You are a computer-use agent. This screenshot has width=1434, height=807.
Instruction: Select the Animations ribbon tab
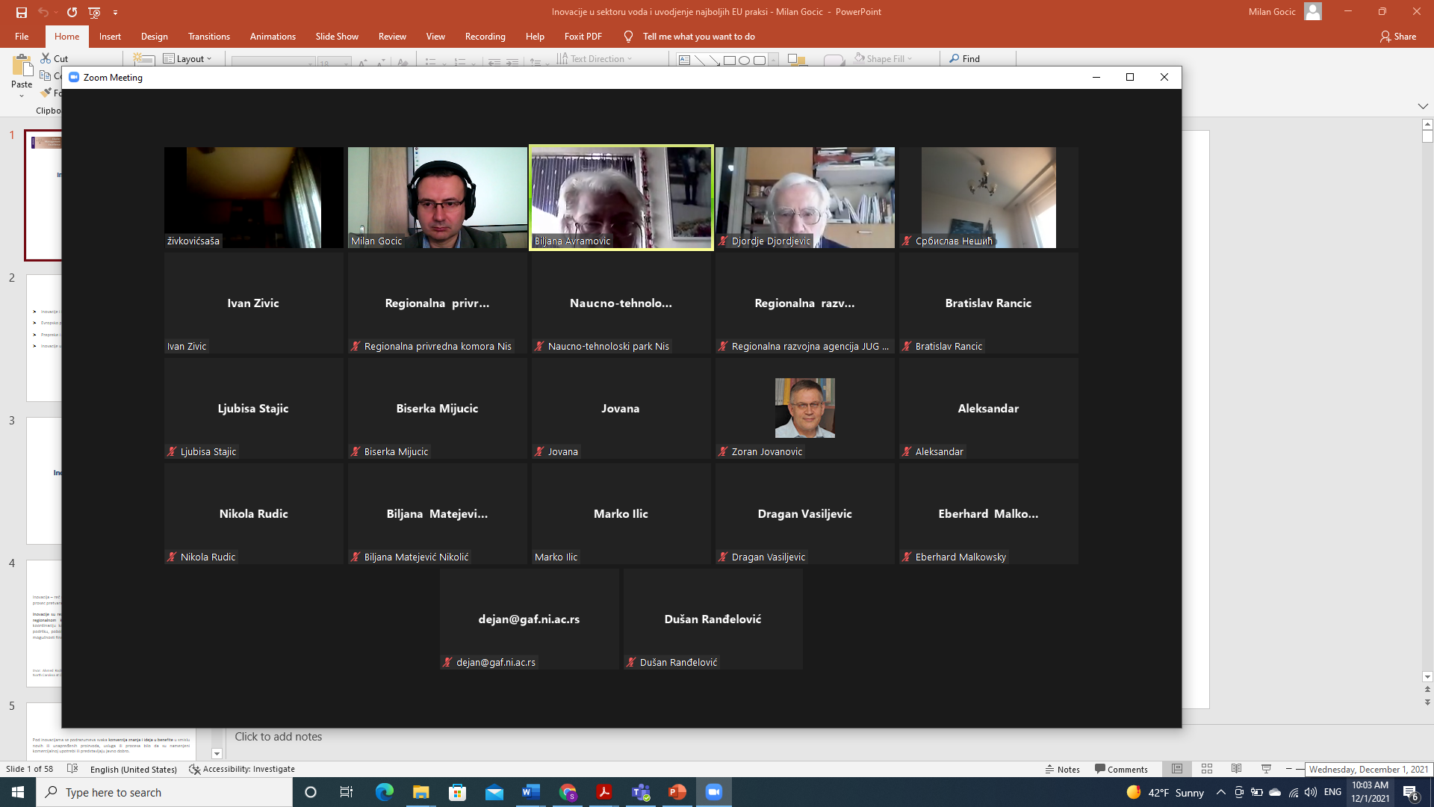[273, 37]
